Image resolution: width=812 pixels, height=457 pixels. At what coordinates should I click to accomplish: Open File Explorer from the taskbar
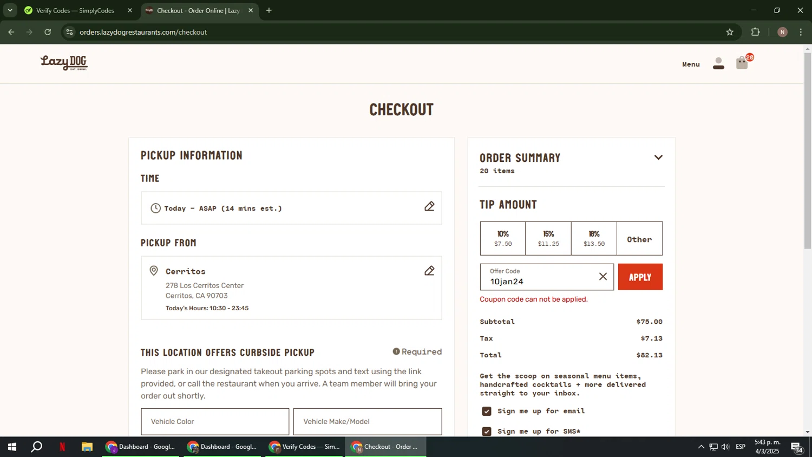87,447
